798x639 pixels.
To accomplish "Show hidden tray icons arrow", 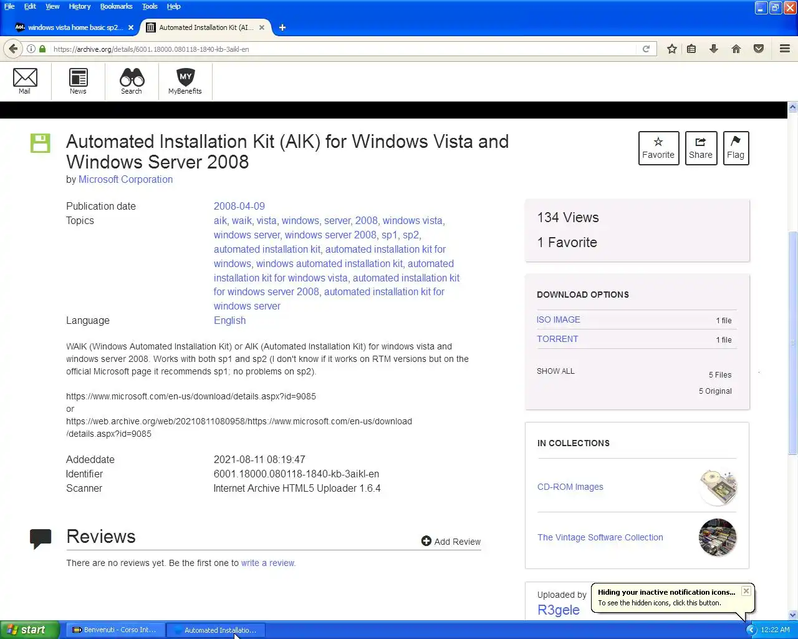I will 751,630.
